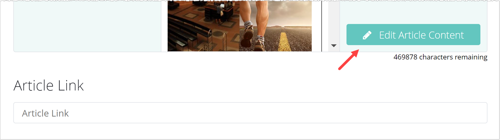The height and width of the screenshot is (140, 500).
Task: Click the empty light-teal panel on the left
Action: click(87, 26)
